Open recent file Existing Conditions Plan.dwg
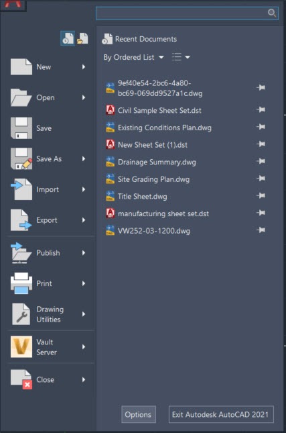This screenshot has width=286, height=433. [x=165, y=128]
